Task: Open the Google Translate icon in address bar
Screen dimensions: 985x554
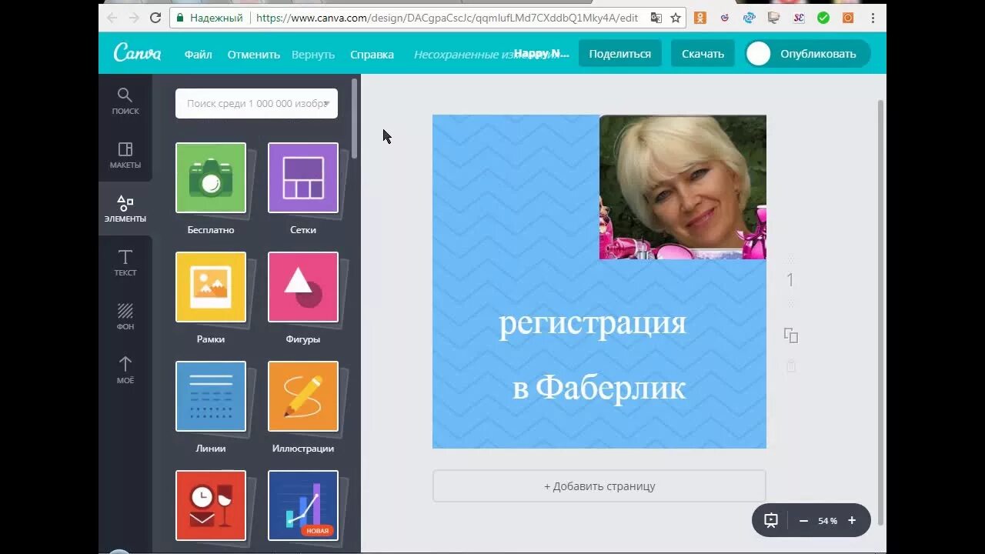Action: click(x=656, y=17)
